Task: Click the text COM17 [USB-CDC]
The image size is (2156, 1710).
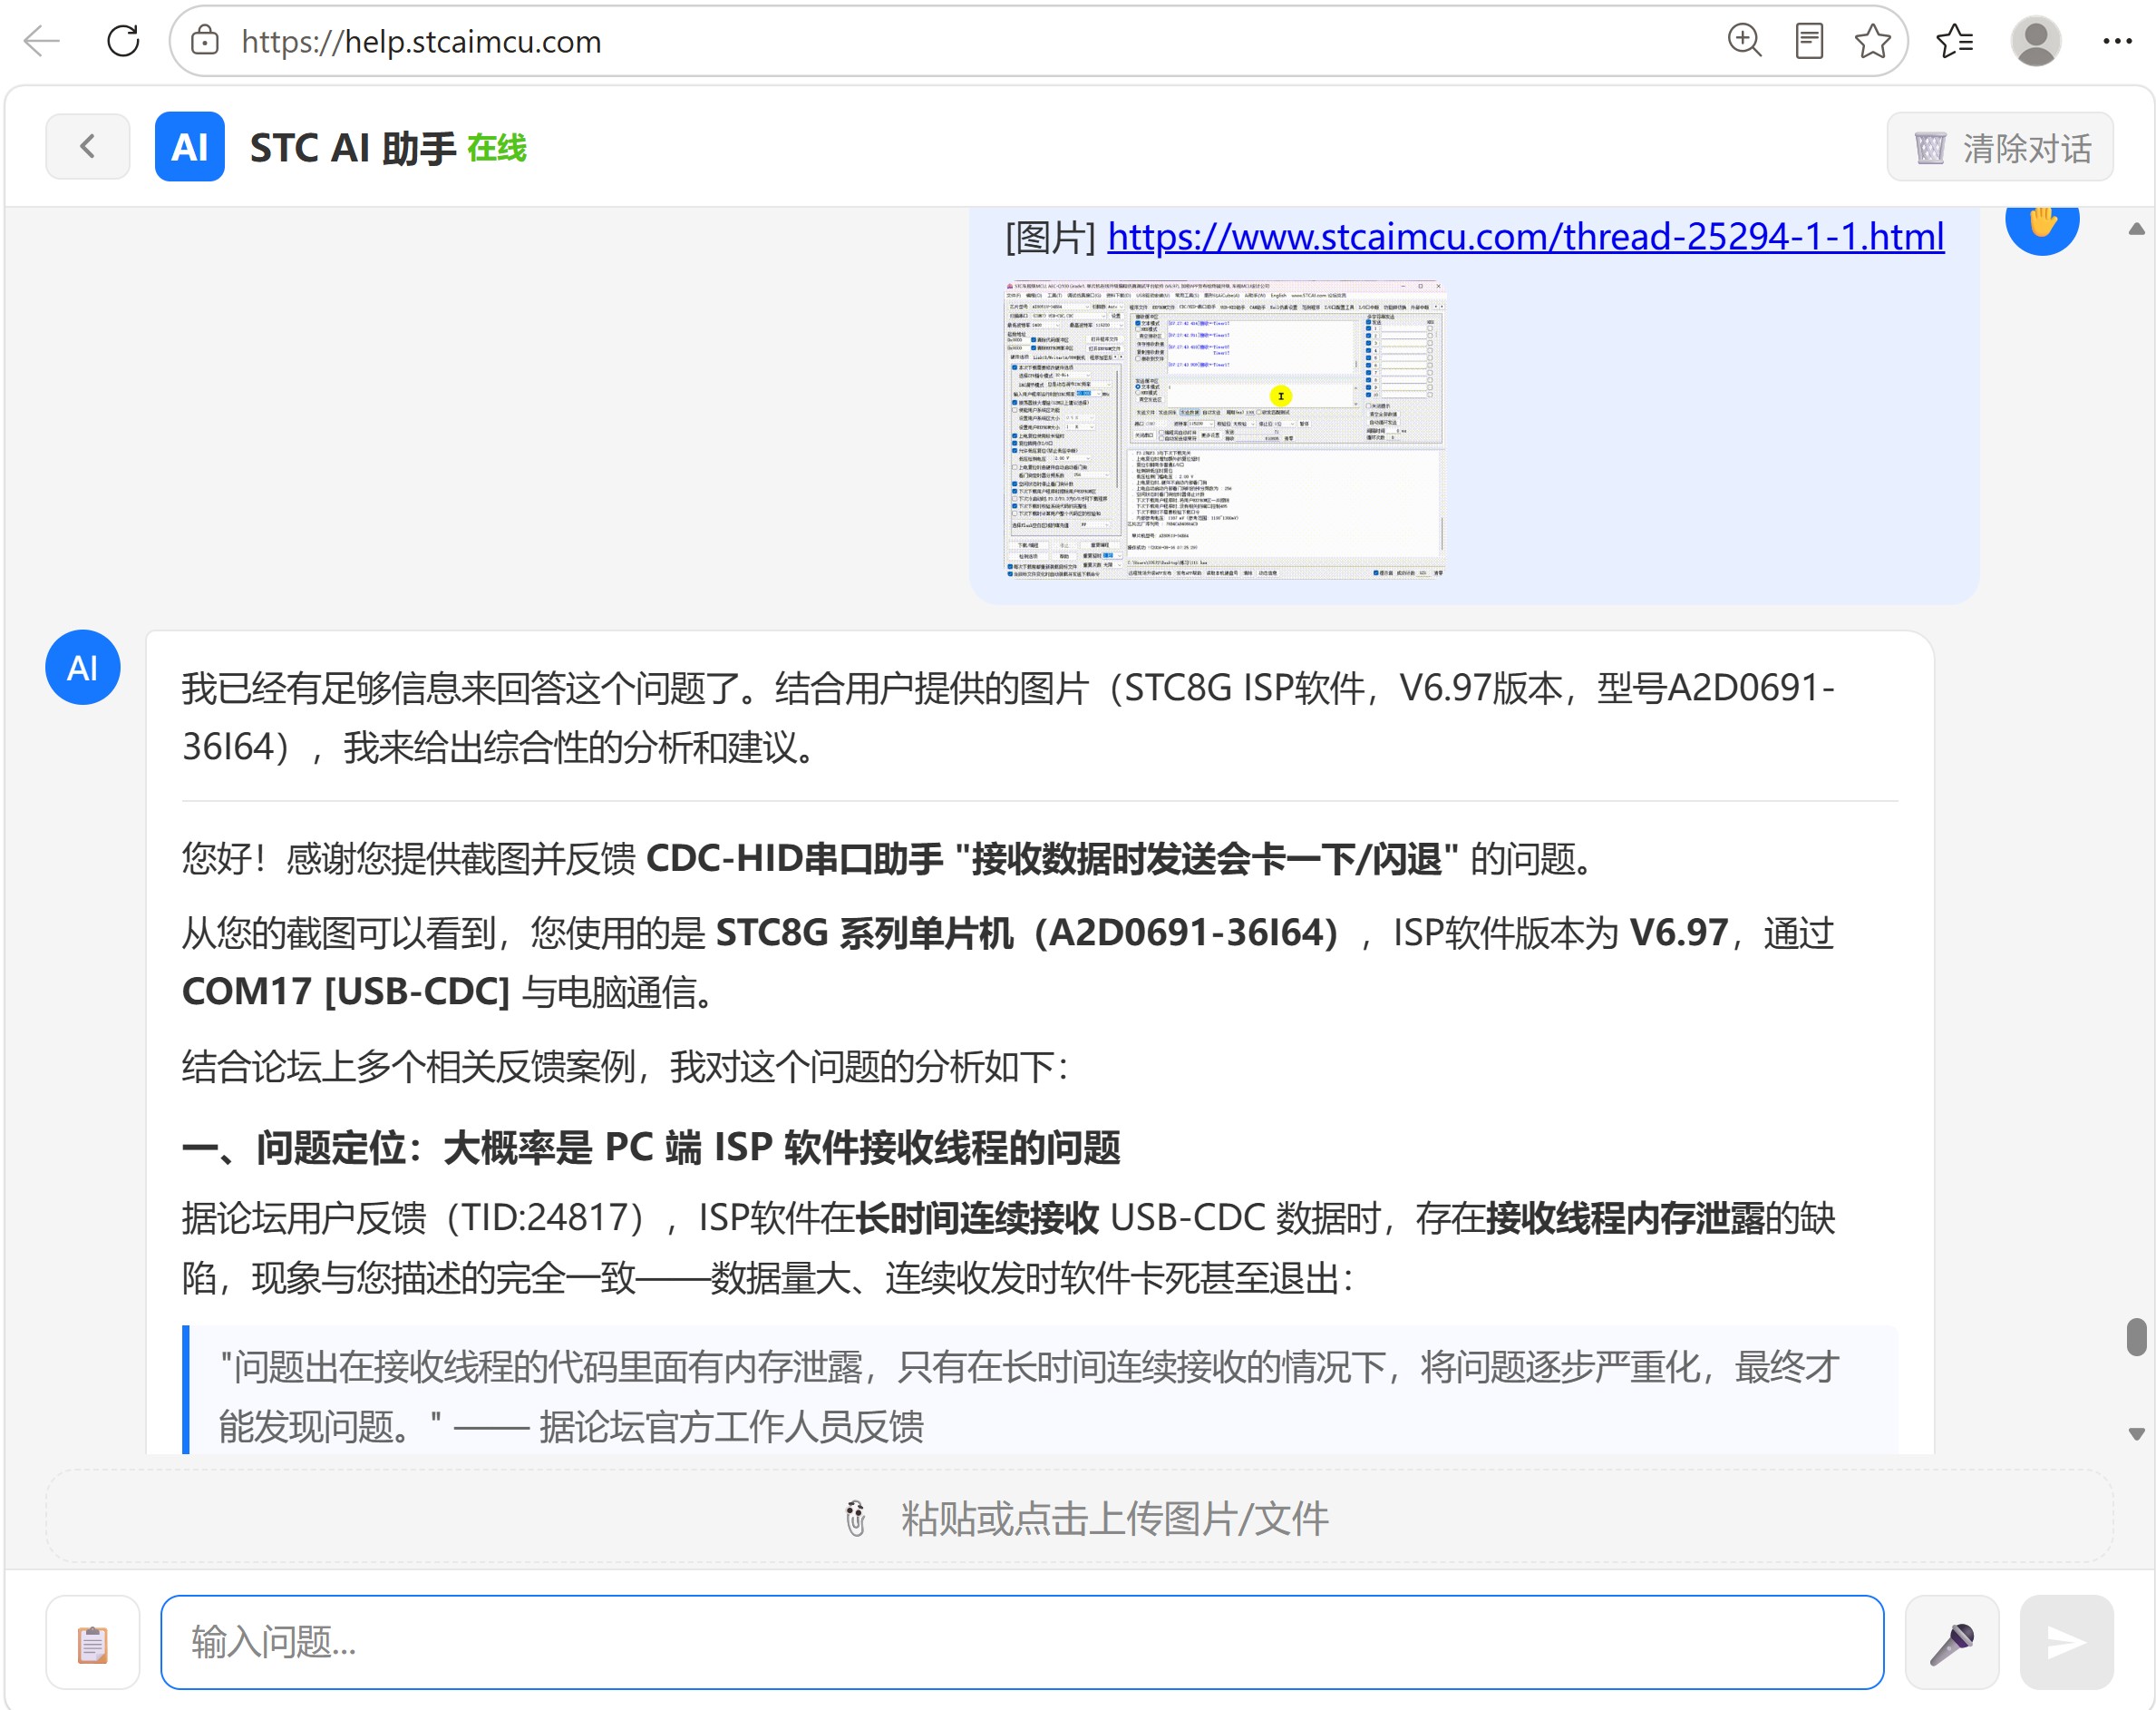Action: click(x=346, y=992)
